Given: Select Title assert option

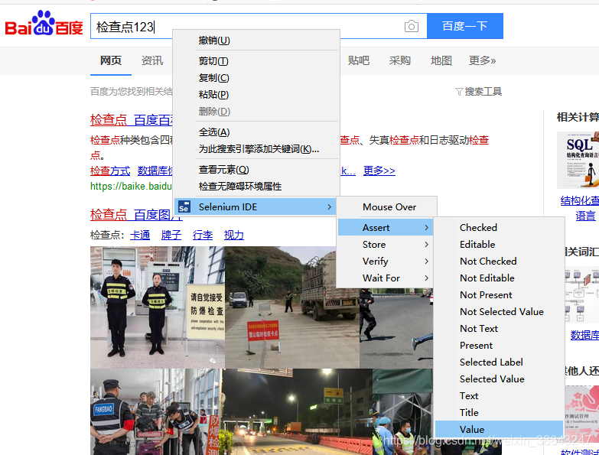Looking at the screenshot, I should (x=499, y=412).
